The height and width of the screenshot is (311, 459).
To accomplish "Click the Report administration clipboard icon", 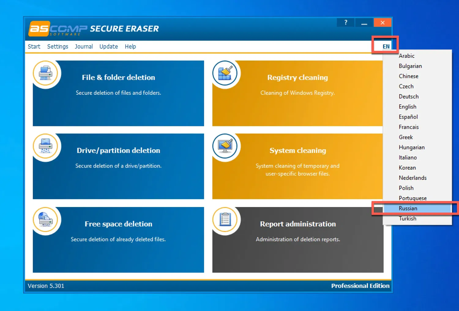I will (225, 220).
